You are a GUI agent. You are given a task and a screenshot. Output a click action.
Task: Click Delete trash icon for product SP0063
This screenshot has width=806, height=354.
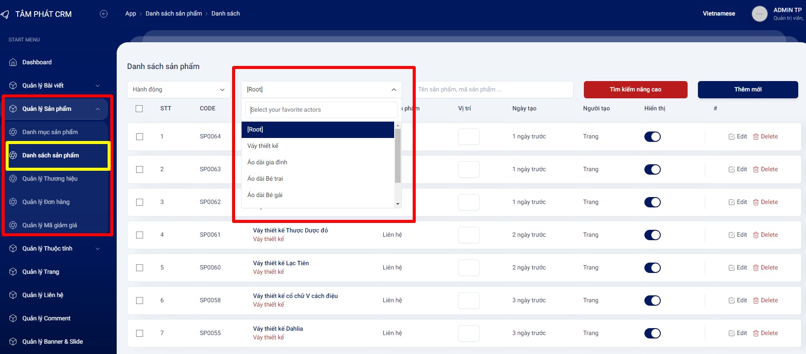pyautogui.click(x=756, y=169)
